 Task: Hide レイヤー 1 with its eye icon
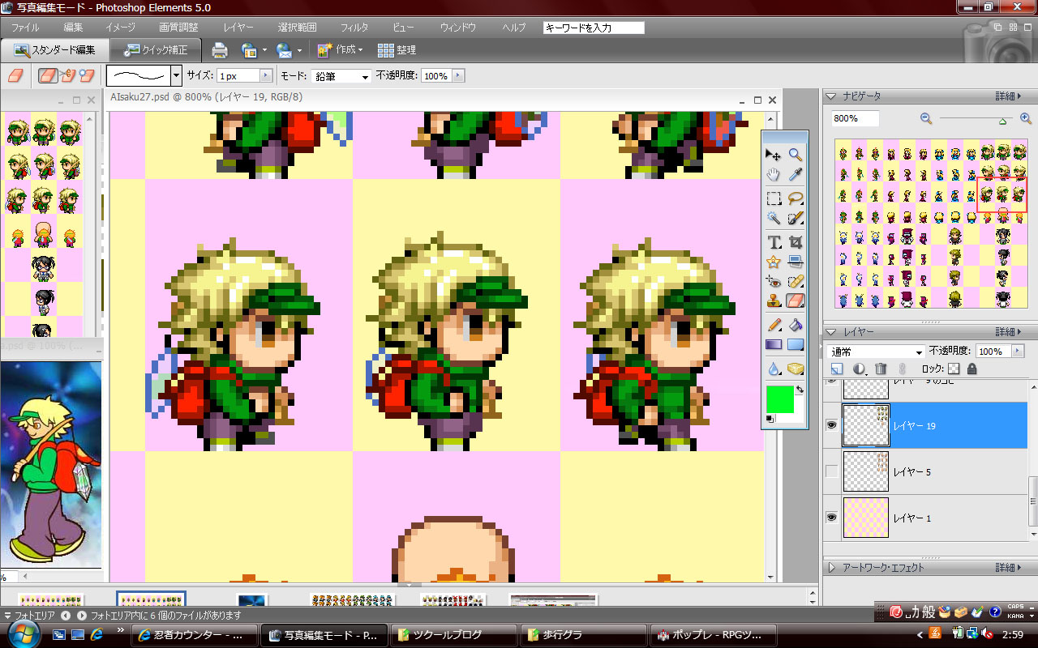pyautogui.click(x=831, y=518)
